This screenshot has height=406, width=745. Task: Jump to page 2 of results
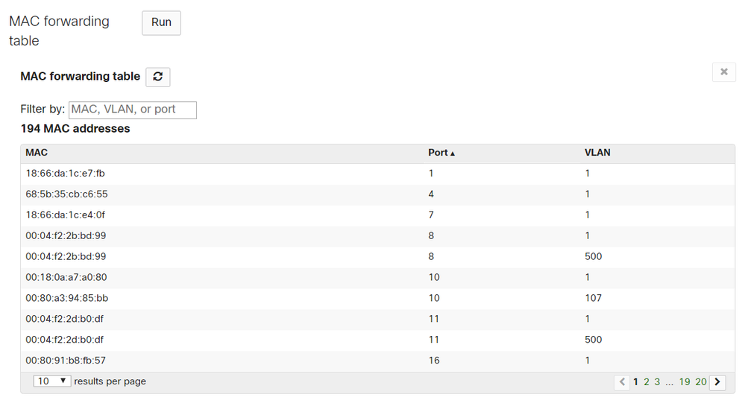[646, 381]
